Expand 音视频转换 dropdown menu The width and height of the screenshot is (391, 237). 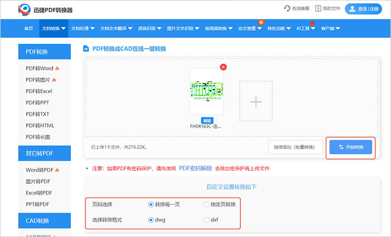pyautogui.click(x=218, y=29)
